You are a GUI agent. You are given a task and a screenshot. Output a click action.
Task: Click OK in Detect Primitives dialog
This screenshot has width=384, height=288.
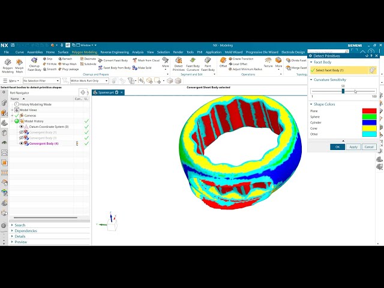tap(337, 147)
